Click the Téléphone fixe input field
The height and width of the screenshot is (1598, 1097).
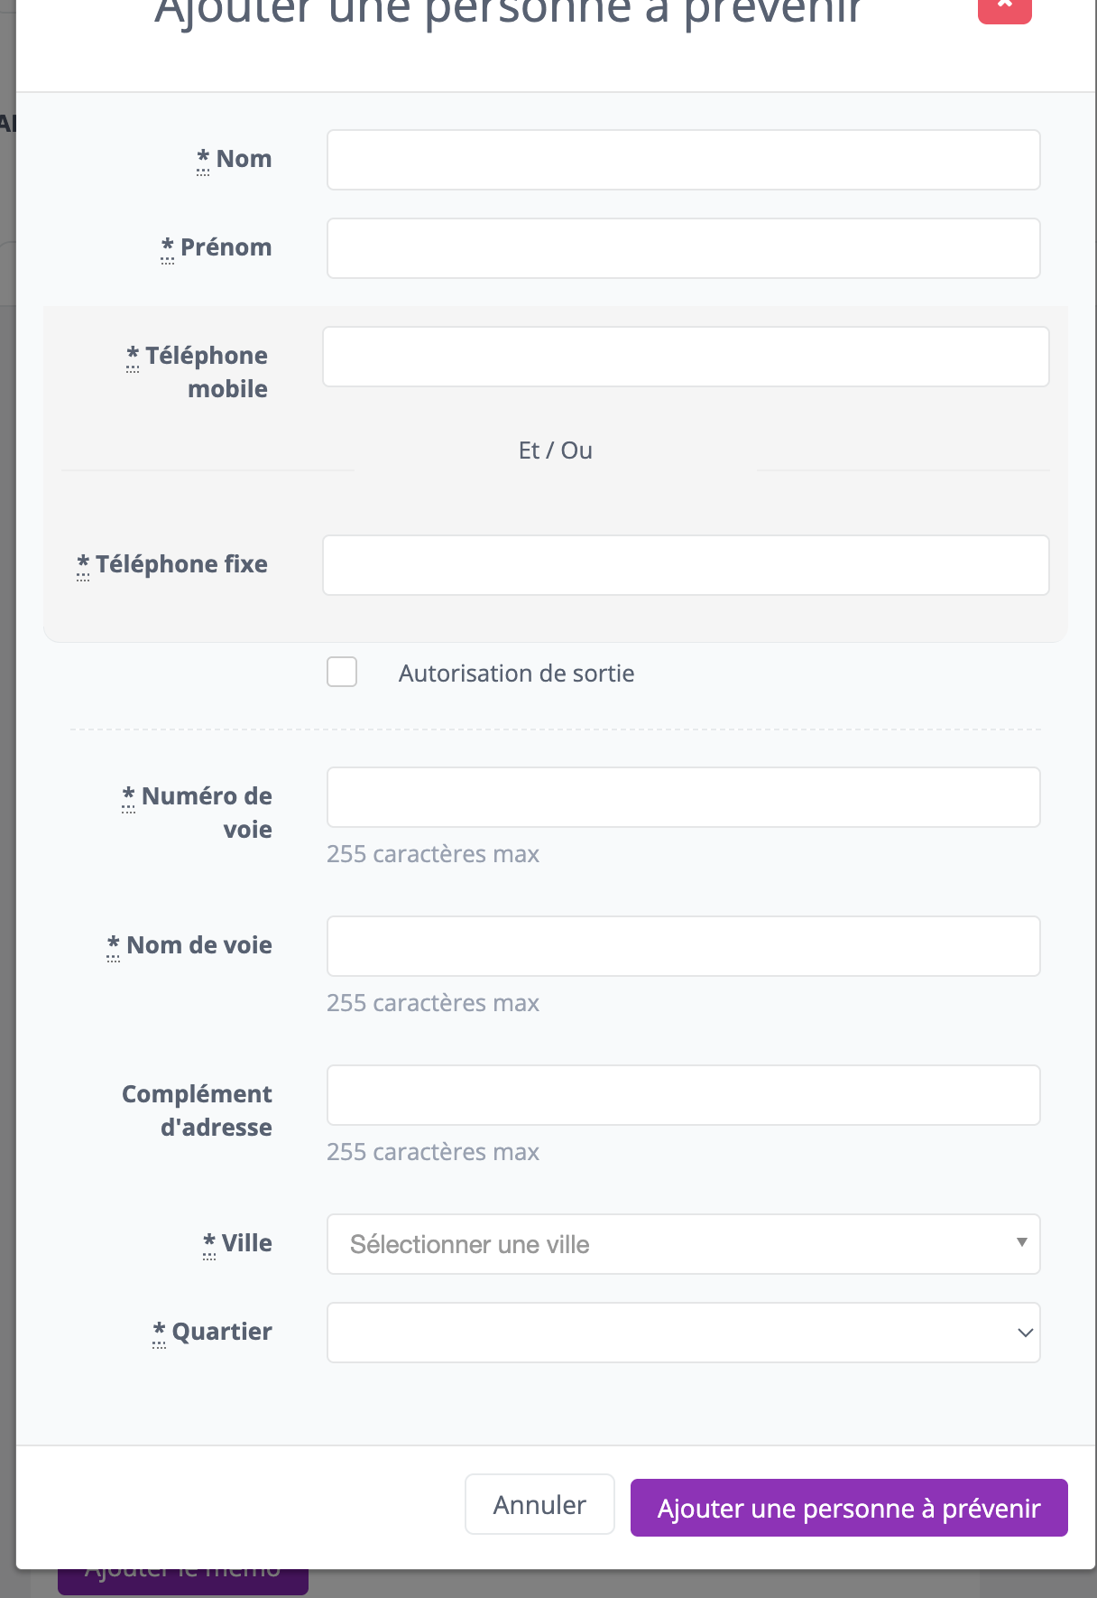(x=686, y=565)
